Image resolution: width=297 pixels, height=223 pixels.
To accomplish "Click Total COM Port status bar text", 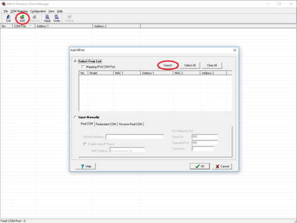I will 13,221.
